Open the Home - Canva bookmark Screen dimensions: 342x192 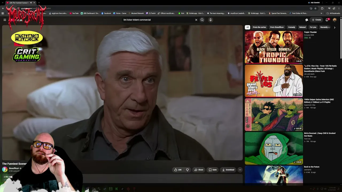[x=120, y=13]
